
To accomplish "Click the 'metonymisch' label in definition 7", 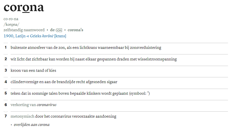I will point(23,116).
